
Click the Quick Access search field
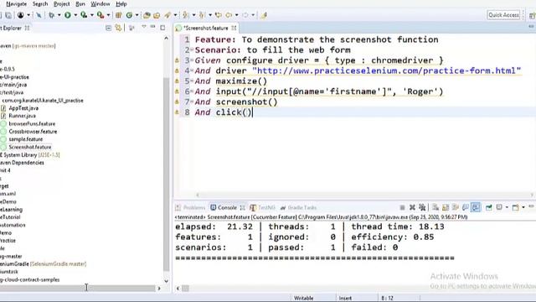[503, 15]
